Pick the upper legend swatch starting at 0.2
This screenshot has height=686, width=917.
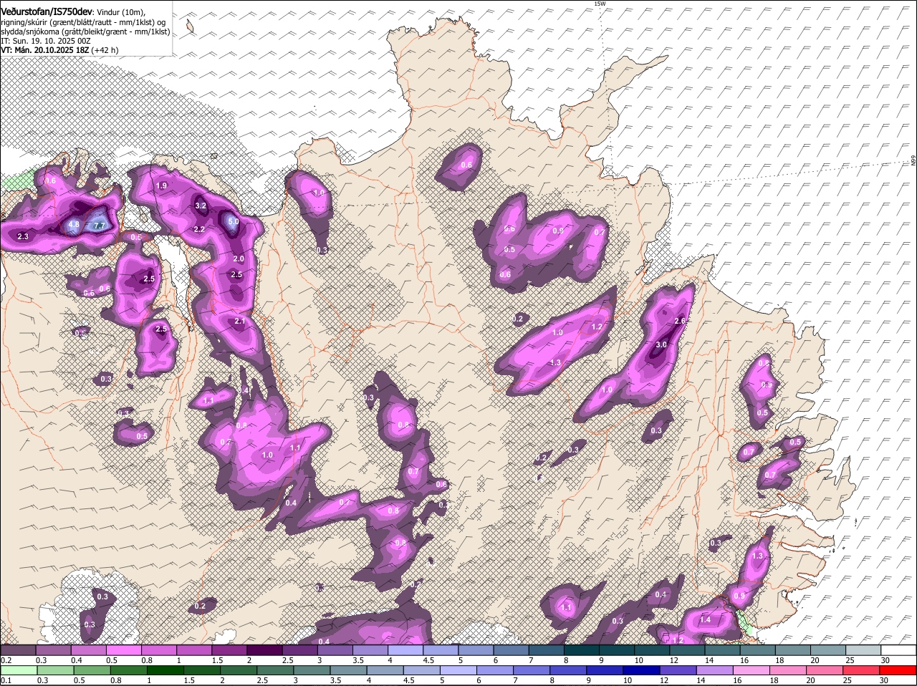point(18,650)
